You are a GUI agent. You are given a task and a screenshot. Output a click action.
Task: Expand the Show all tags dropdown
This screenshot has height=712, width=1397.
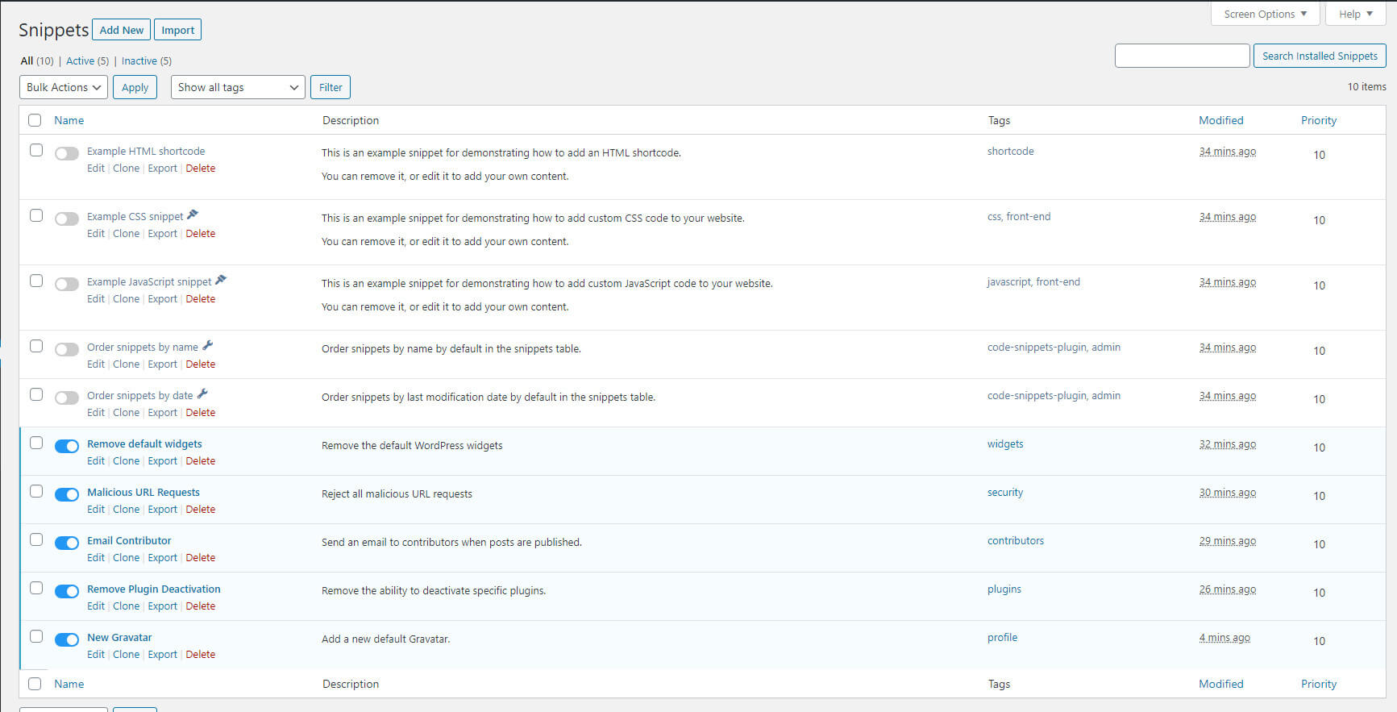point(238,87)
